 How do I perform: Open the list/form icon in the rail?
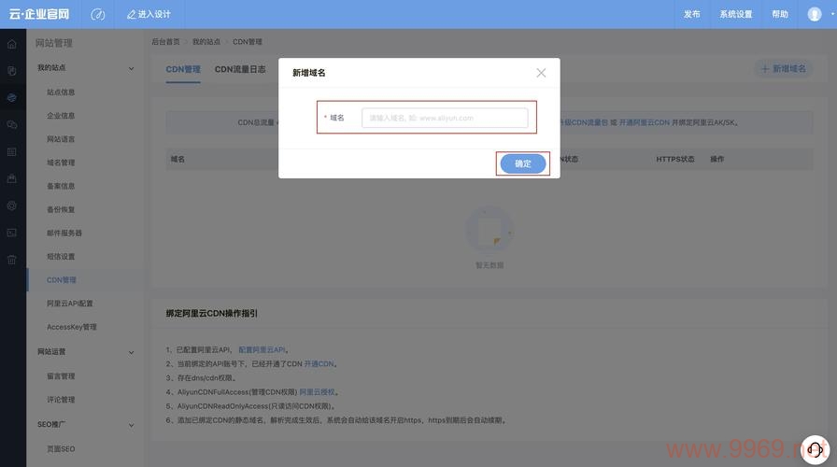click(x=12, y=152)
